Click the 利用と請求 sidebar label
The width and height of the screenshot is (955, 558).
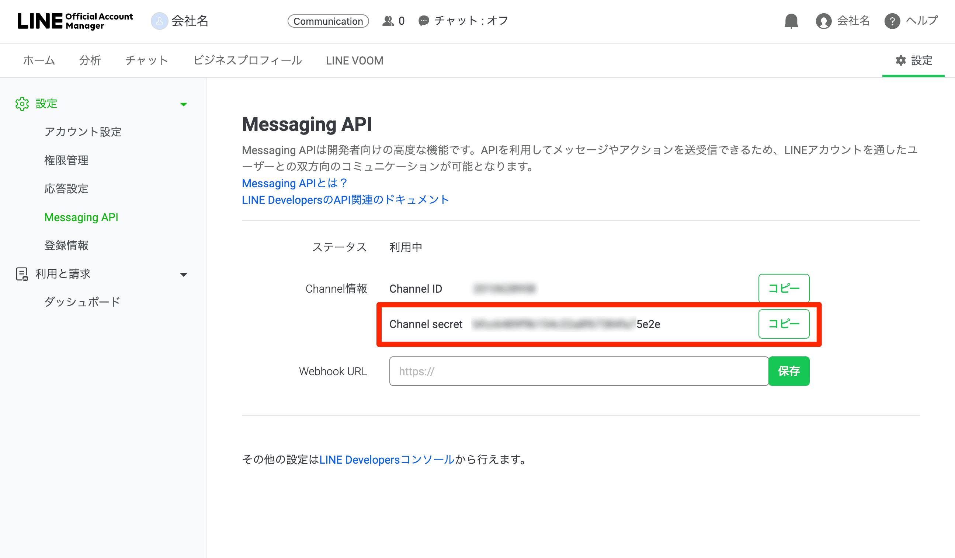click(63, 274)
